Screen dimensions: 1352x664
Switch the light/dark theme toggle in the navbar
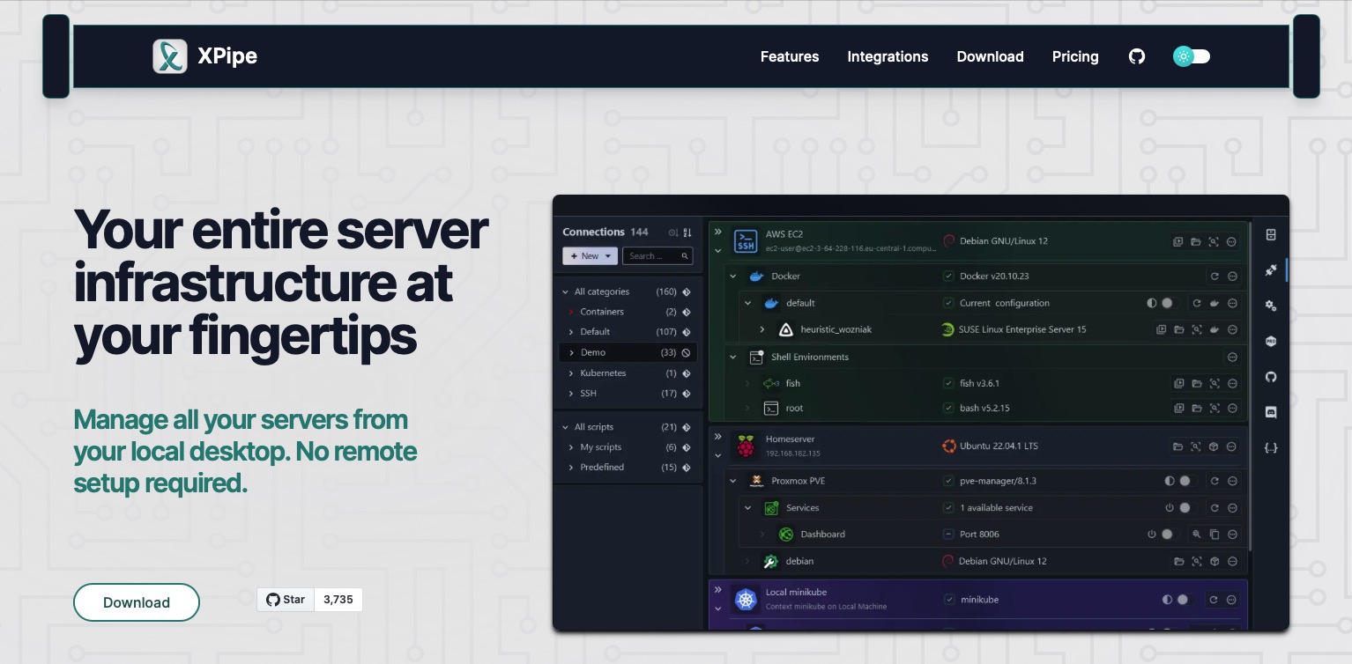point(1192,56)
